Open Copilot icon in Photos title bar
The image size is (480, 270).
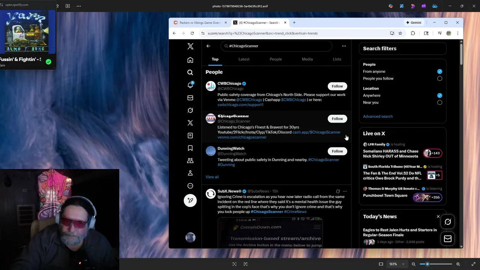coord(391,6)
